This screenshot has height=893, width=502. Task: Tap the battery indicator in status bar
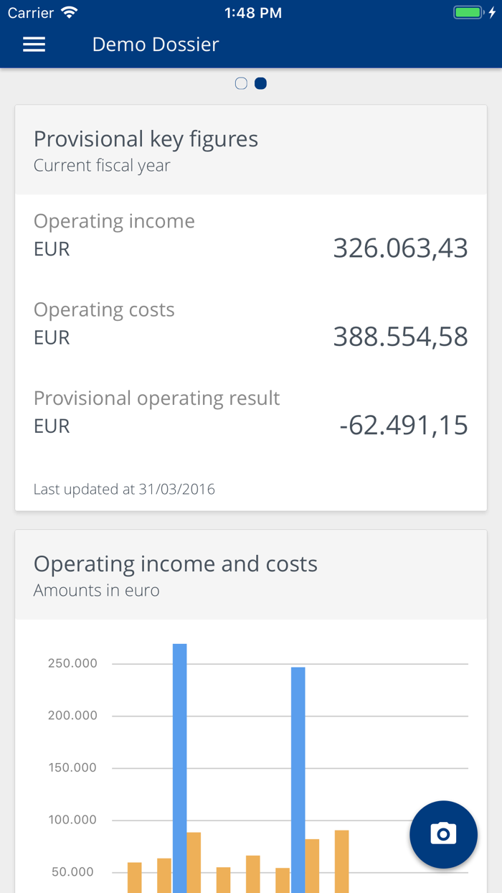tap(469, 13)
